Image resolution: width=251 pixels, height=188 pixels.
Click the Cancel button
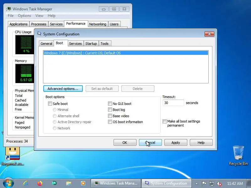tap(150, 143)
